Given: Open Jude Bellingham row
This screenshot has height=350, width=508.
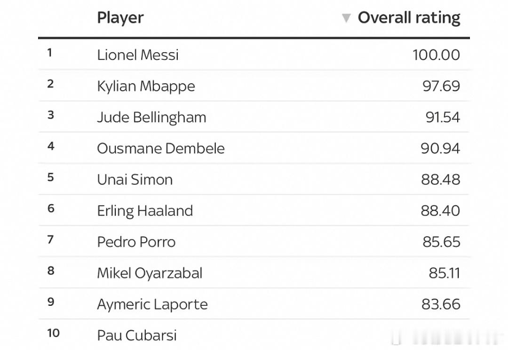Looking at the screenshot, I should (x=254, y=117).
